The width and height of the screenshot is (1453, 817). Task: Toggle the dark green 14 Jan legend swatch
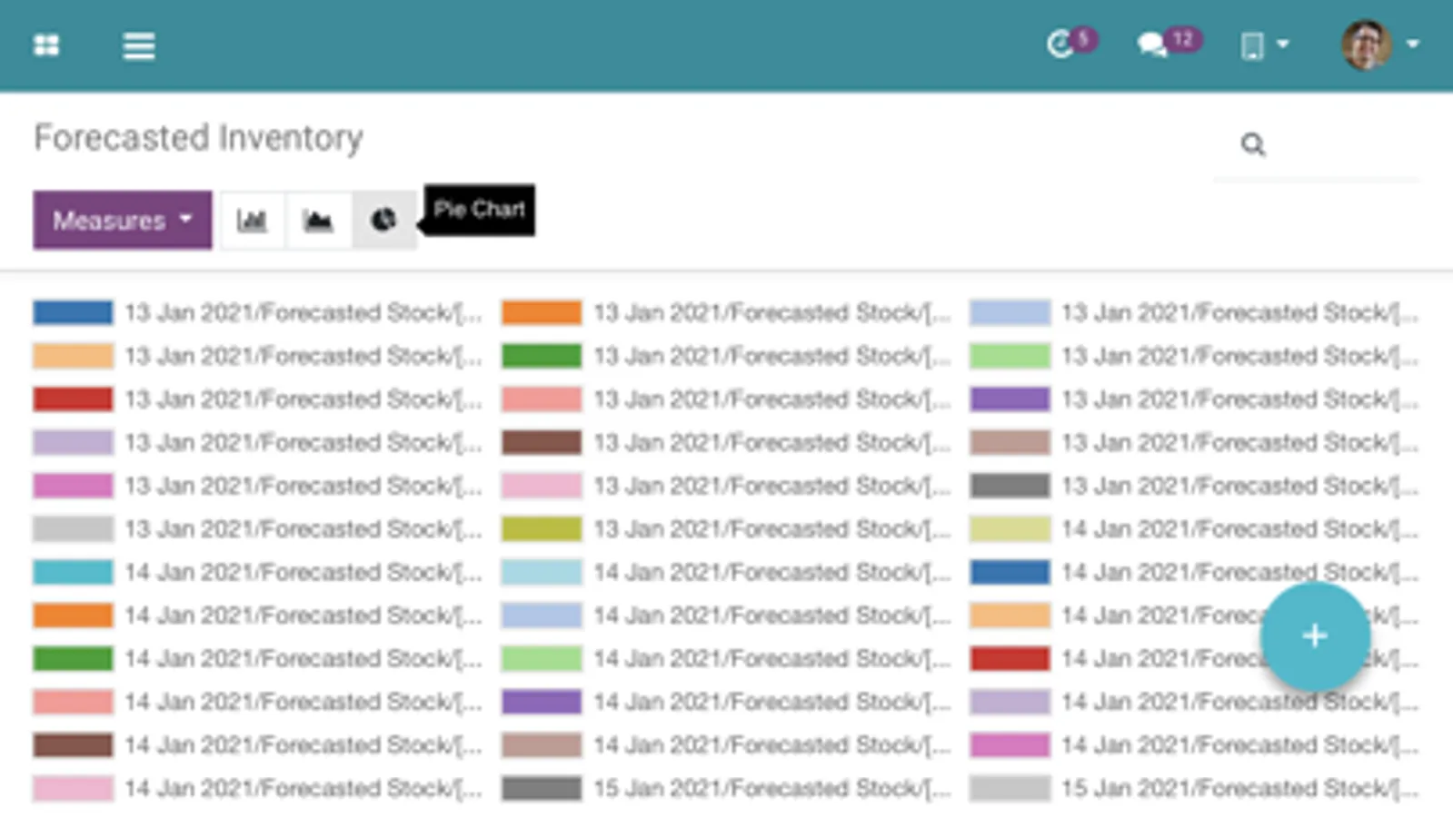pyautogui.click(x=73, y=658)
